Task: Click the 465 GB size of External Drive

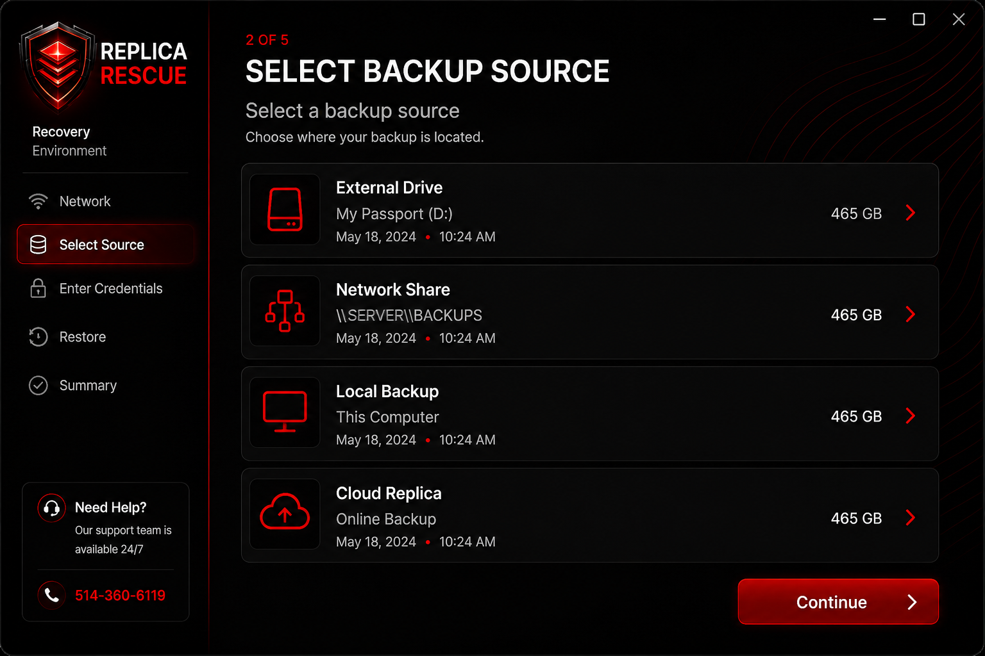Action: point(856,213)
